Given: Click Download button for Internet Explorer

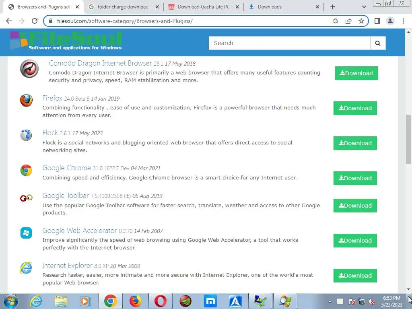Looking at the screenshot, I should [x=355, y=275].
